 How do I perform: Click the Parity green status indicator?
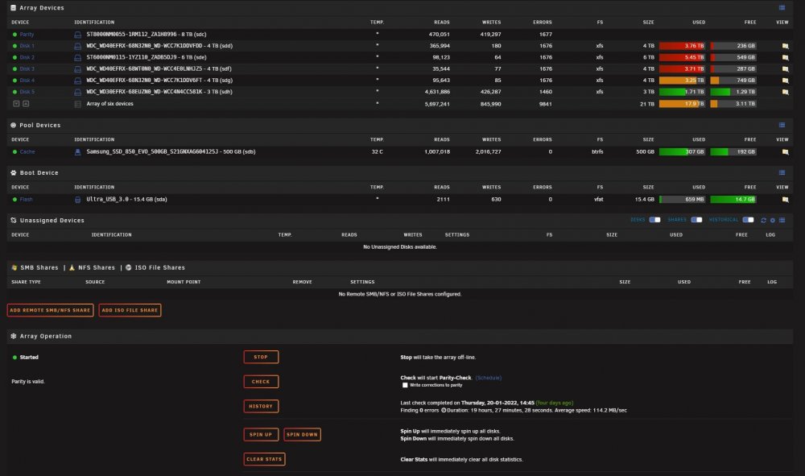(x=14, y=35)
